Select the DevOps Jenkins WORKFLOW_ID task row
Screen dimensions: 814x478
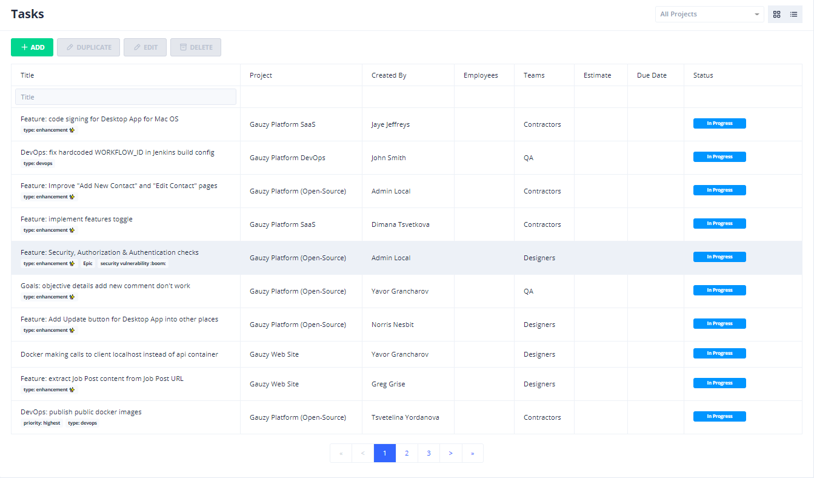tap(118, 153)
